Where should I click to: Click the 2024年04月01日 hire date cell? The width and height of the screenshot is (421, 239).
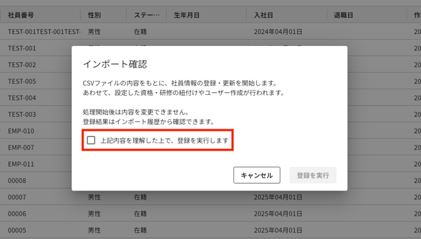(x=278, y=31)
